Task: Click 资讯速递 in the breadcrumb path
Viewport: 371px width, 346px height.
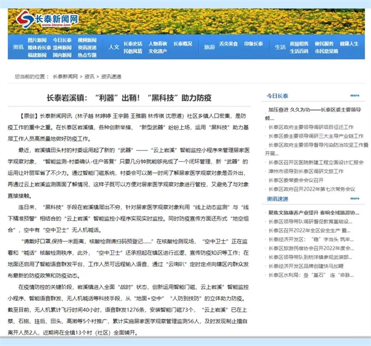Action: (111, 77)
